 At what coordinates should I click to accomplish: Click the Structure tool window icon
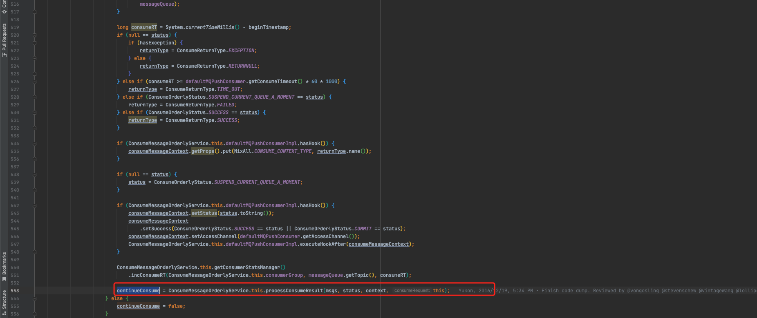4,314
